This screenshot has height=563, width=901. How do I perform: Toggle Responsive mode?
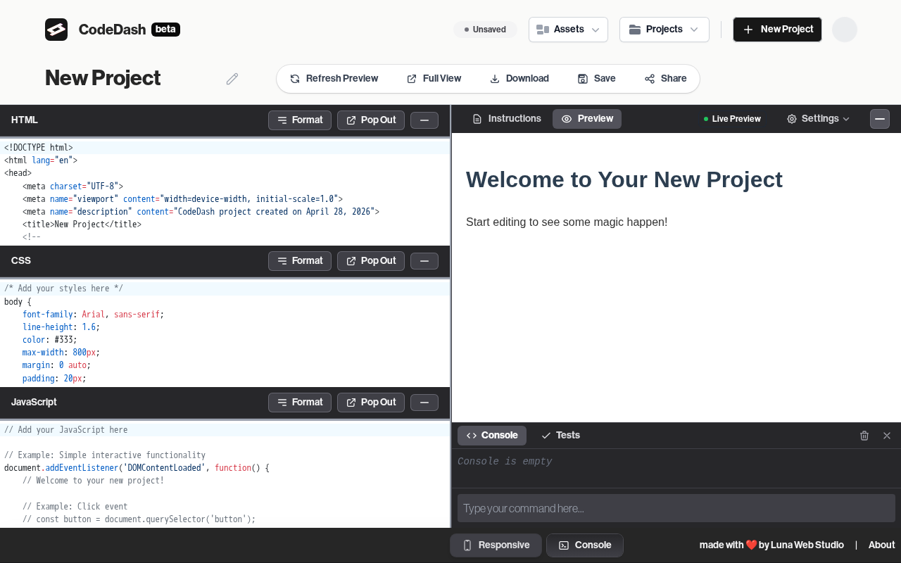496,545
